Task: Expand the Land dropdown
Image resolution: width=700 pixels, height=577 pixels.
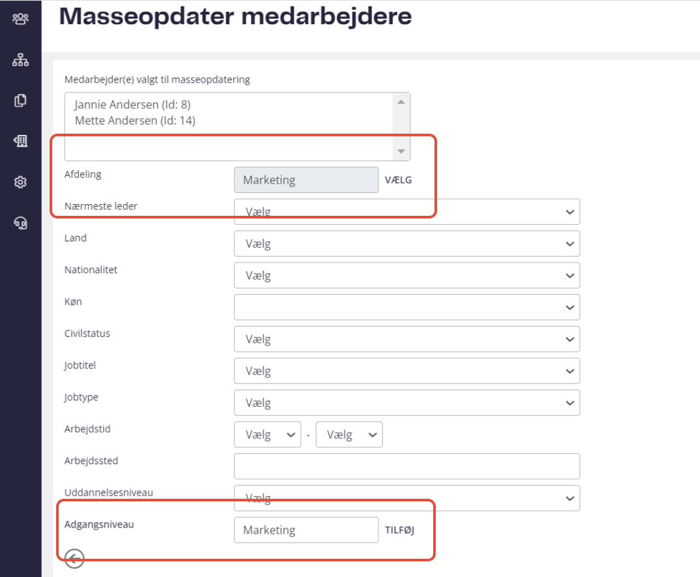Action: 406,244
